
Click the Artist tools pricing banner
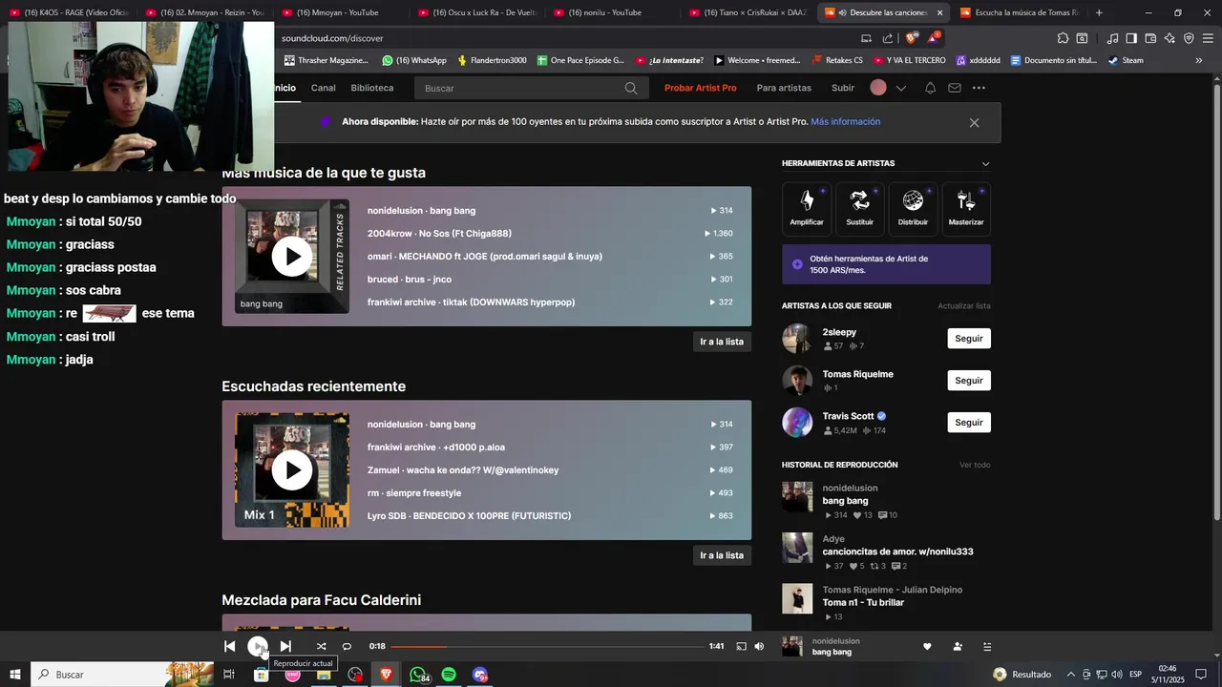pyautogui.click(x=886, y=264)
